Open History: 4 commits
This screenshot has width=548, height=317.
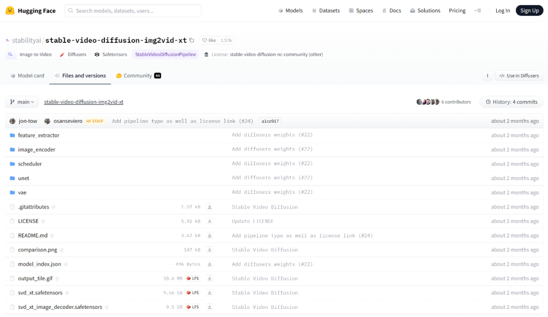[x=511, y=102]
